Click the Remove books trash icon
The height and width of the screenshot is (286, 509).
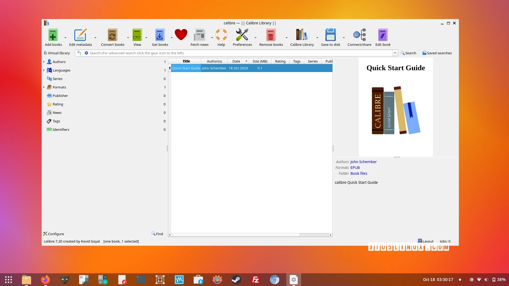pos(271,35)
